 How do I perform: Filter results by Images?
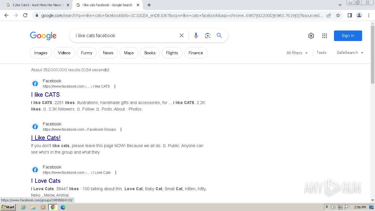tap(41, 53)
